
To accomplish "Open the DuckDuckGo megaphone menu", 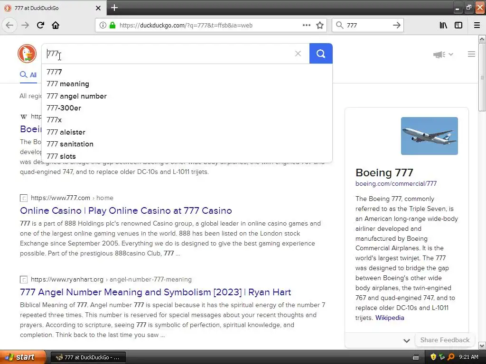I will point(443,55).
